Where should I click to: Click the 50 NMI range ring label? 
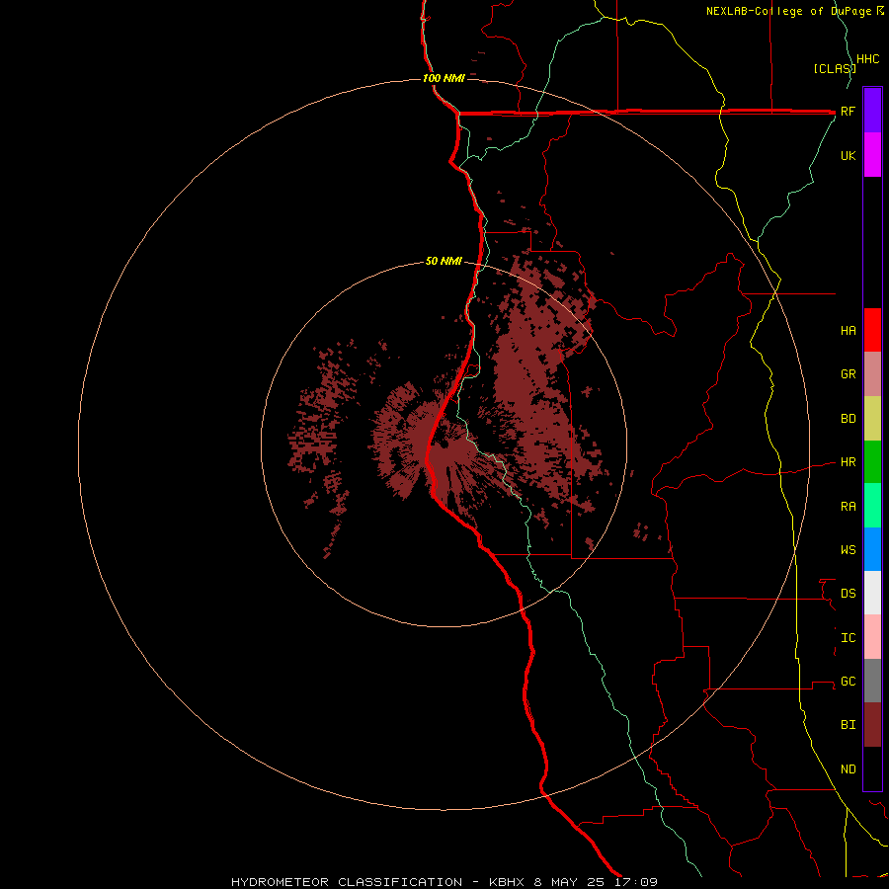click(x=444, y=261)
